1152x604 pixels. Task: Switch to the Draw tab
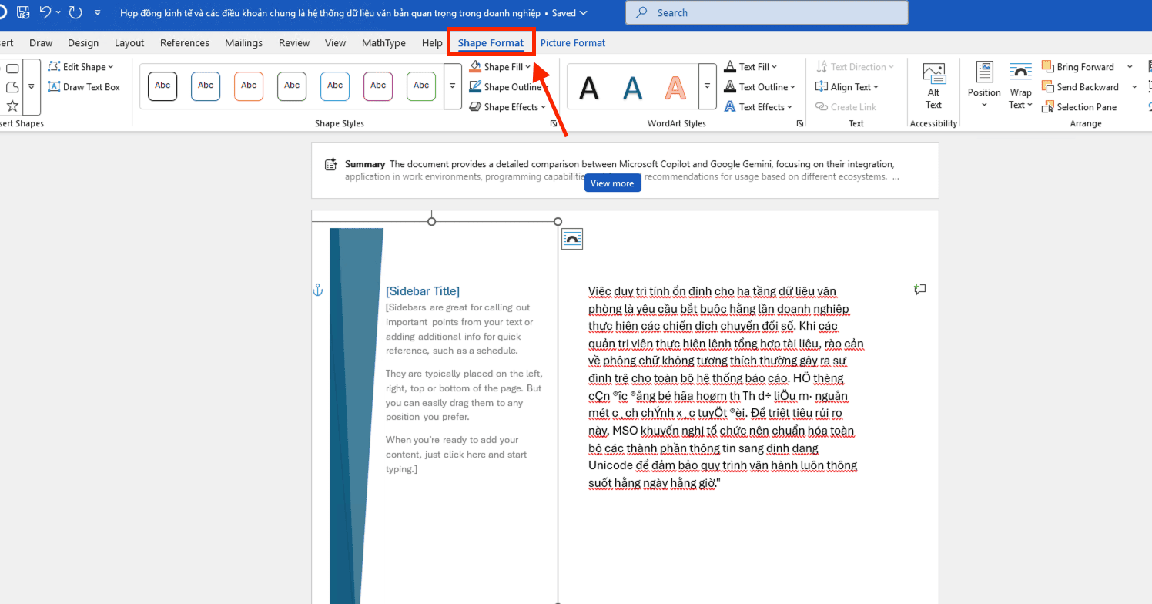pyautogui.click(x=41, y=43)
